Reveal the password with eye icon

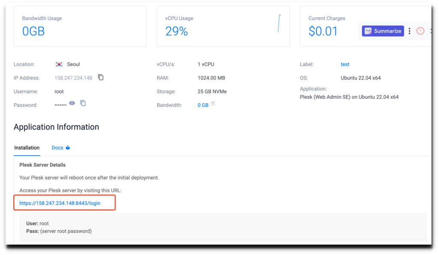[x=72, y=103]
